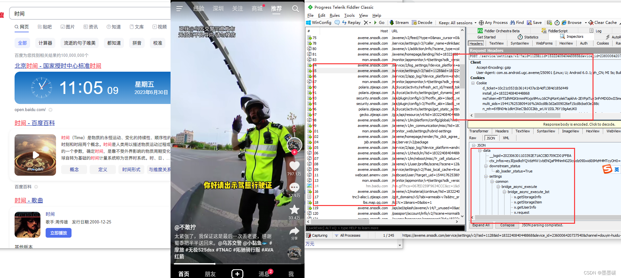Viewport: 621px width, 278px height.
Task: Select the request Cookies inspector tab
Action: click(x=603, y=43)
